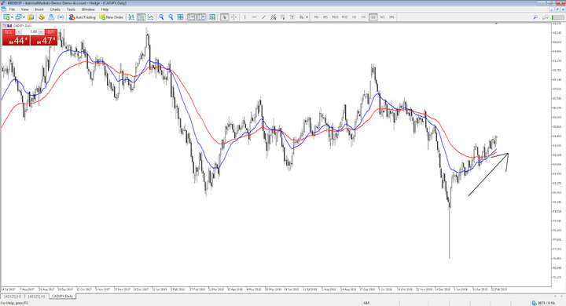Select the CADJPY,Daily chart tab
566x306 pixels.
[x=62, y=297]
